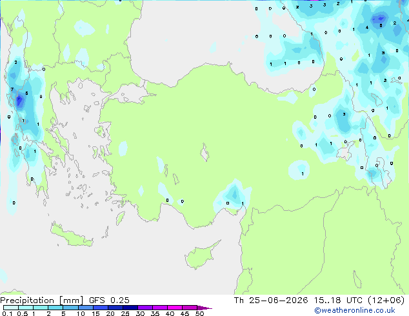Click the 15 to 20 mm blue swatch
The width and height of the screenshot is (409, 316).
click(x=101, y=308)
